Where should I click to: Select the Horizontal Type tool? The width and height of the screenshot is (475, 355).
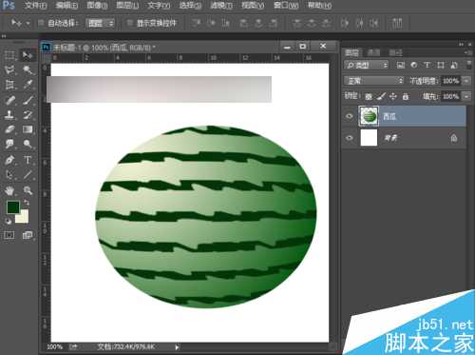(x=28, y=160)
